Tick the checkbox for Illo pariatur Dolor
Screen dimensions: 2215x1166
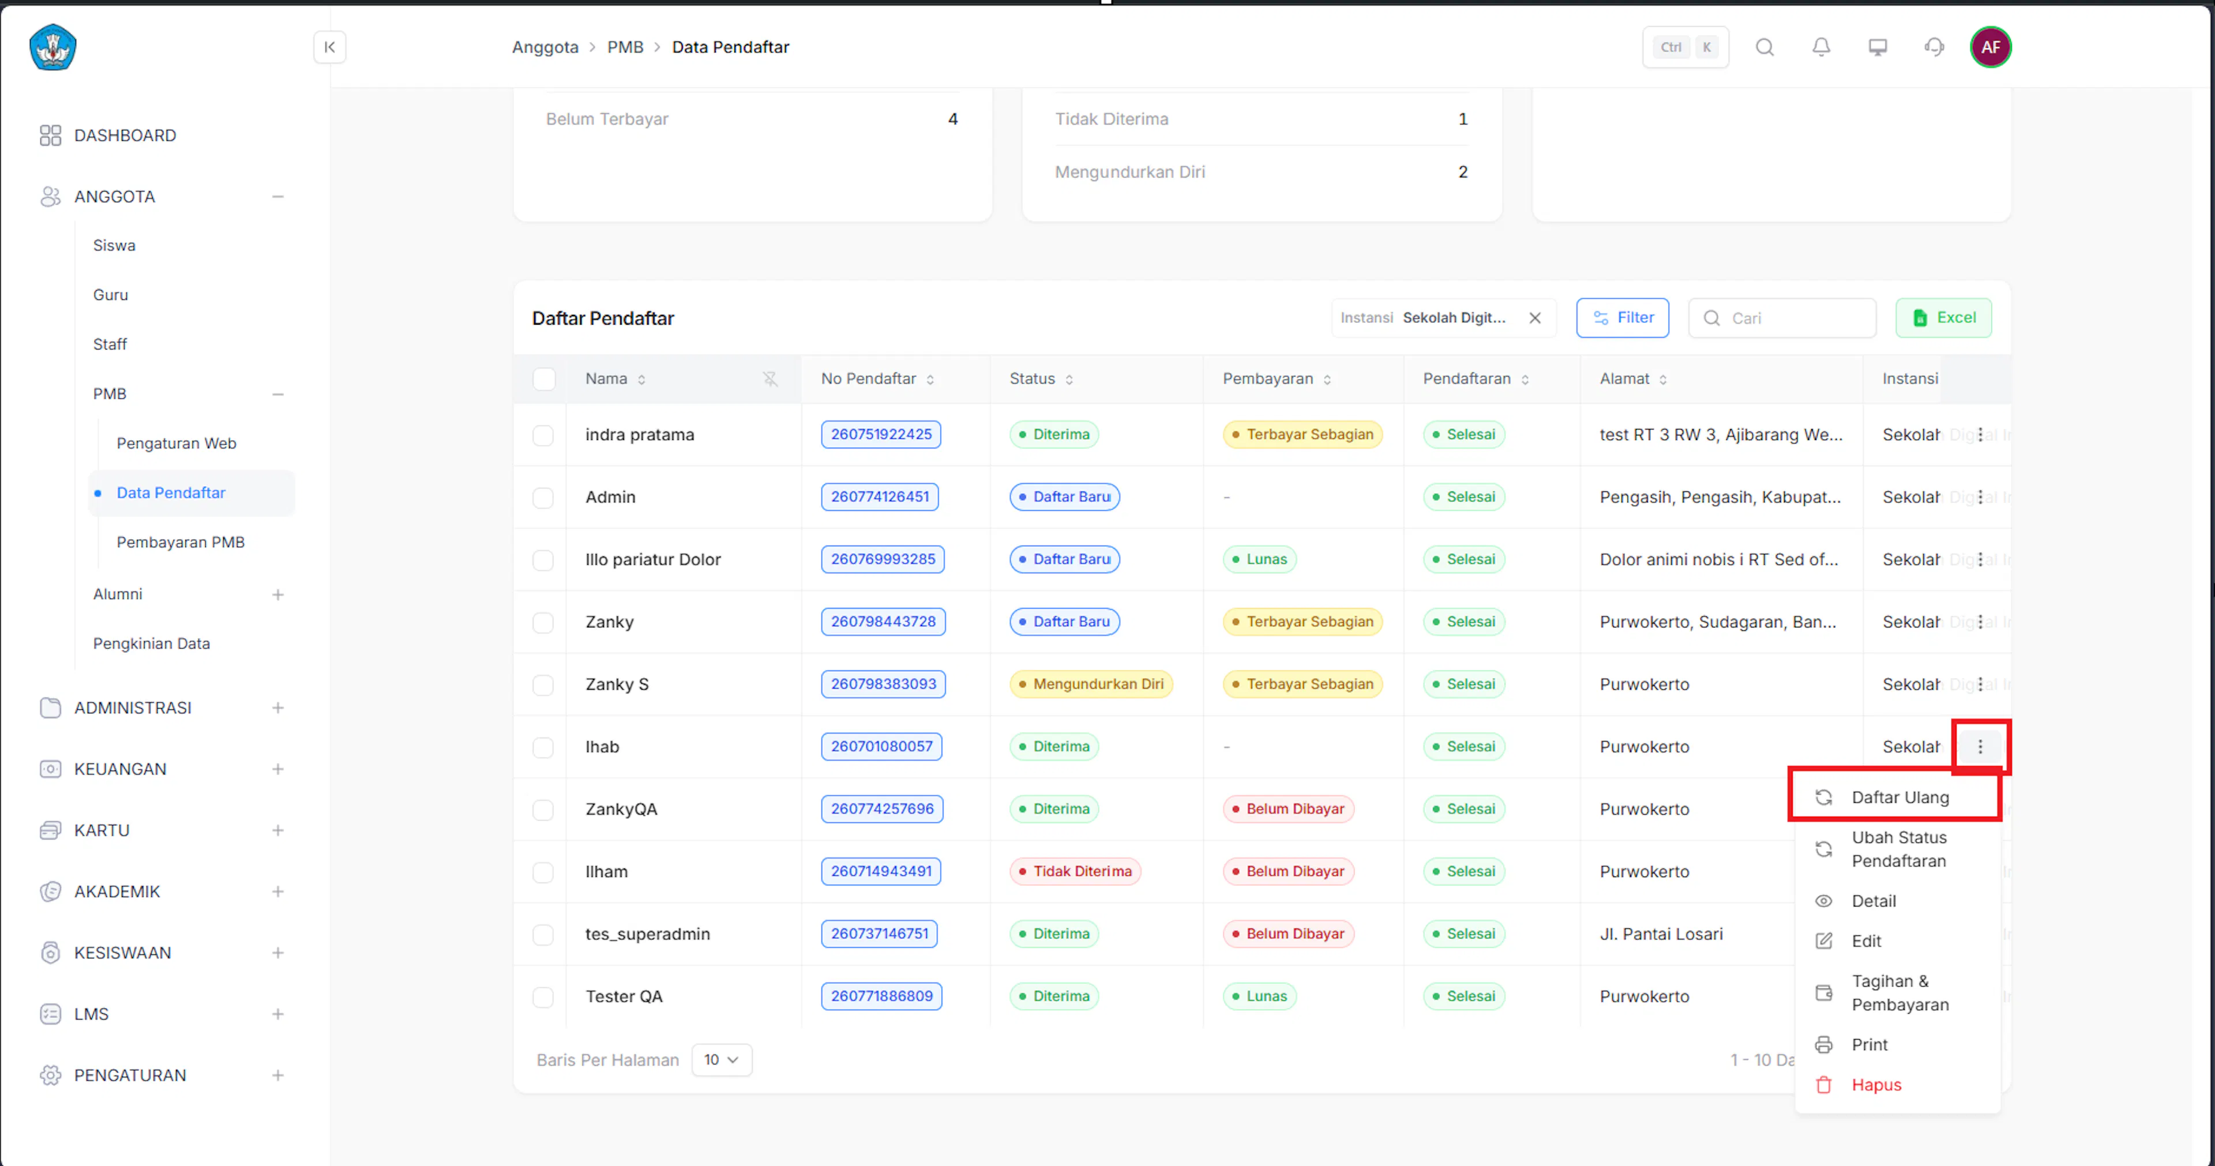point(543,560)
